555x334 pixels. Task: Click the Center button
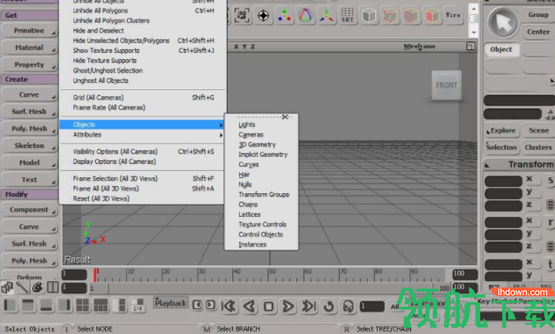tap(538, 32)
